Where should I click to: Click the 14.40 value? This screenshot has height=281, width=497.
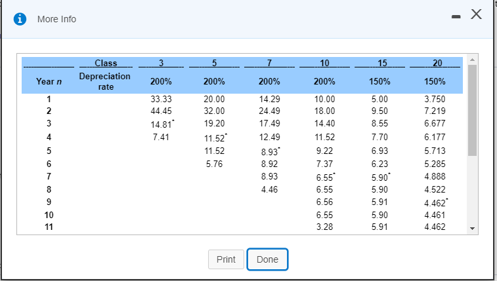[324, 123]
